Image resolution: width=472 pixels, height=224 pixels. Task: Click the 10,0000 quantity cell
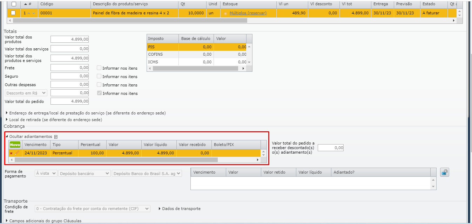pos(192,13)
